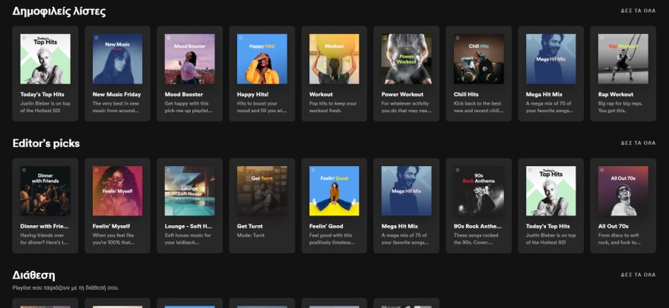Click 'Playlist που ταιριάζουν με τη διάθεσή σου' subtitle

[65, 288]
